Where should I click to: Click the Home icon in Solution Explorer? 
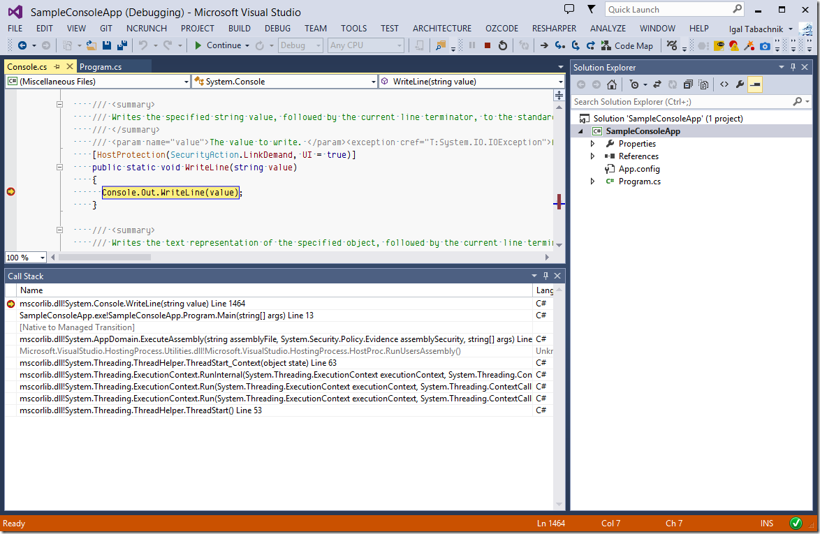(612, 84)
